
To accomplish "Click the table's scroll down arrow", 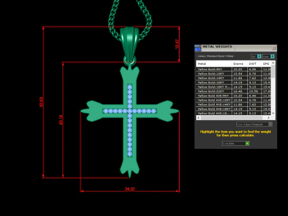I will pos(273,113).
